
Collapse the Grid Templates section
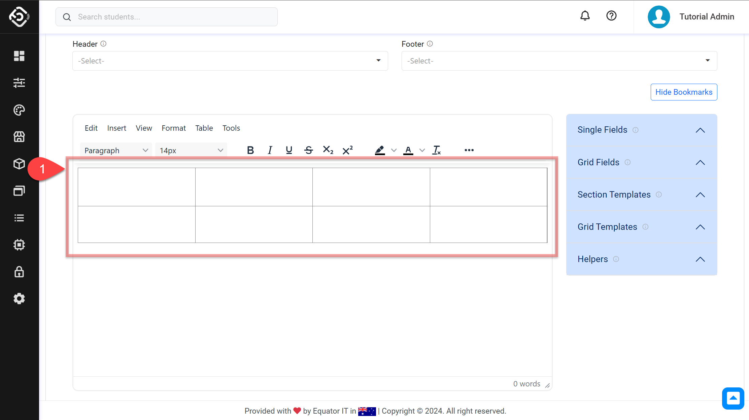[x=700, y=227]
